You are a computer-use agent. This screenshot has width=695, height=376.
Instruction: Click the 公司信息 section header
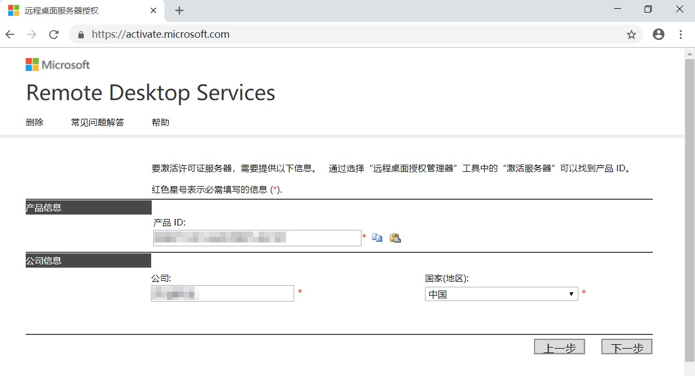tap(88, 261)
